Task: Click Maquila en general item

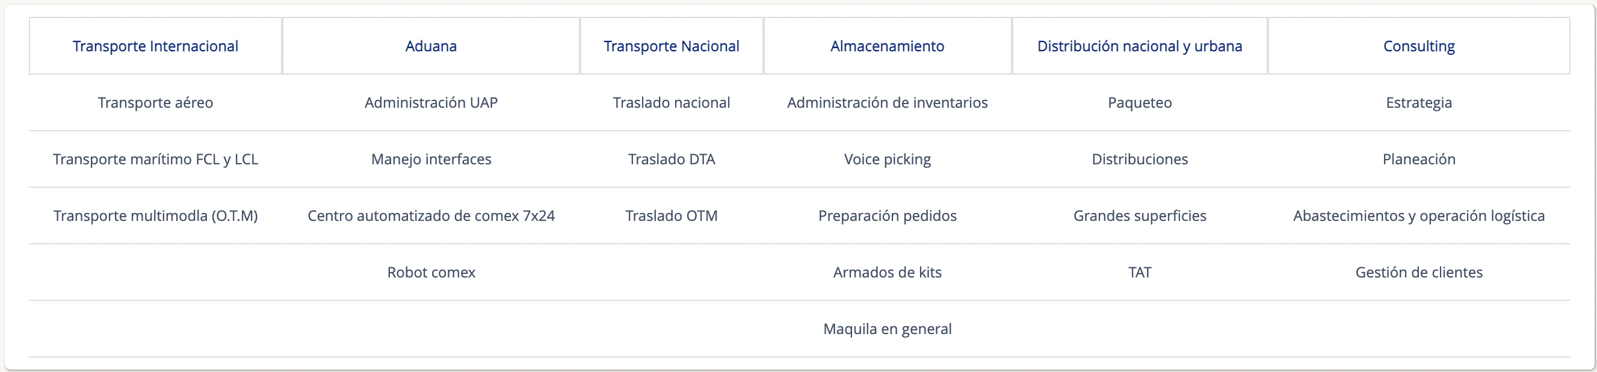Action: [887, 329]
